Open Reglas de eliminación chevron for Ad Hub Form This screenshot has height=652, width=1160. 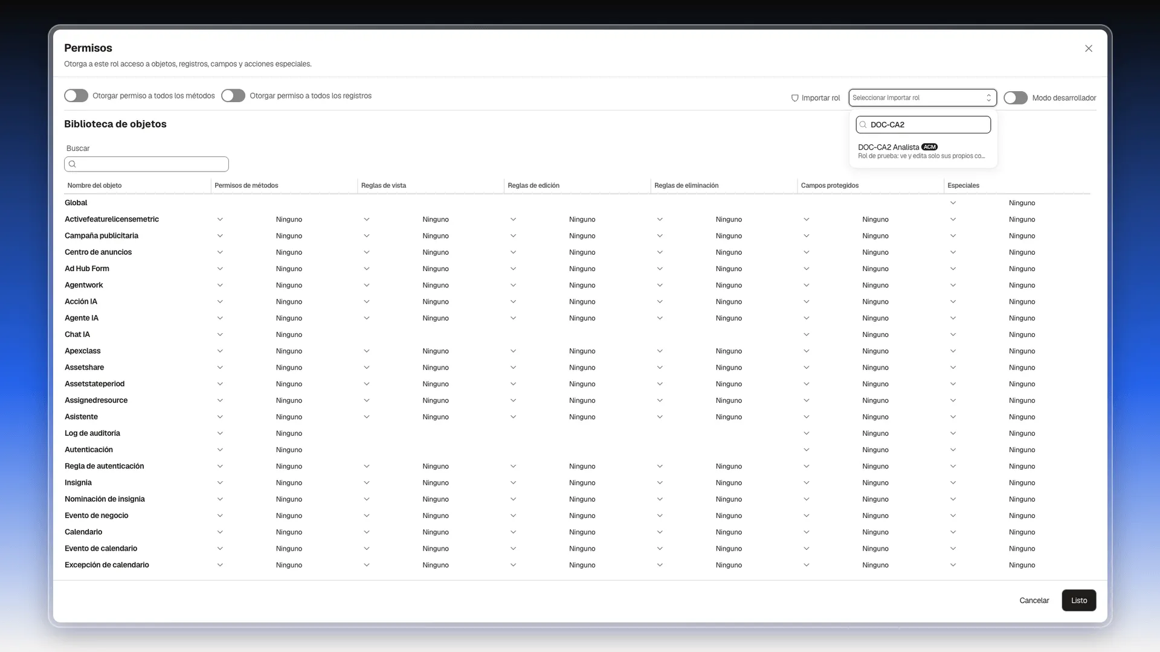pos(660,269)
